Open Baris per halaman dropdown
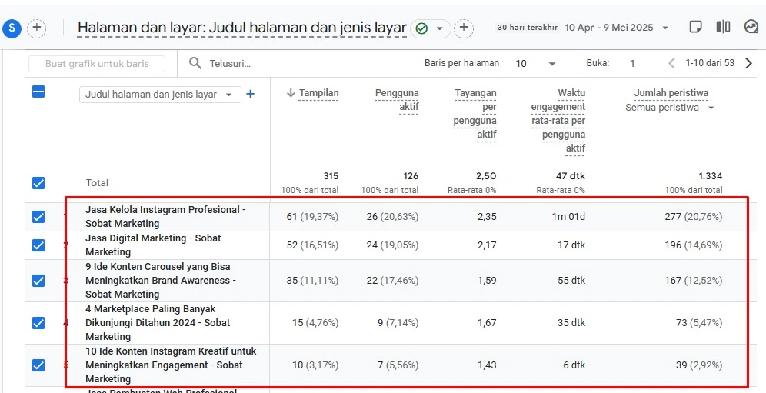The width and height of the screenshot is (766, 393). [536, 64]
